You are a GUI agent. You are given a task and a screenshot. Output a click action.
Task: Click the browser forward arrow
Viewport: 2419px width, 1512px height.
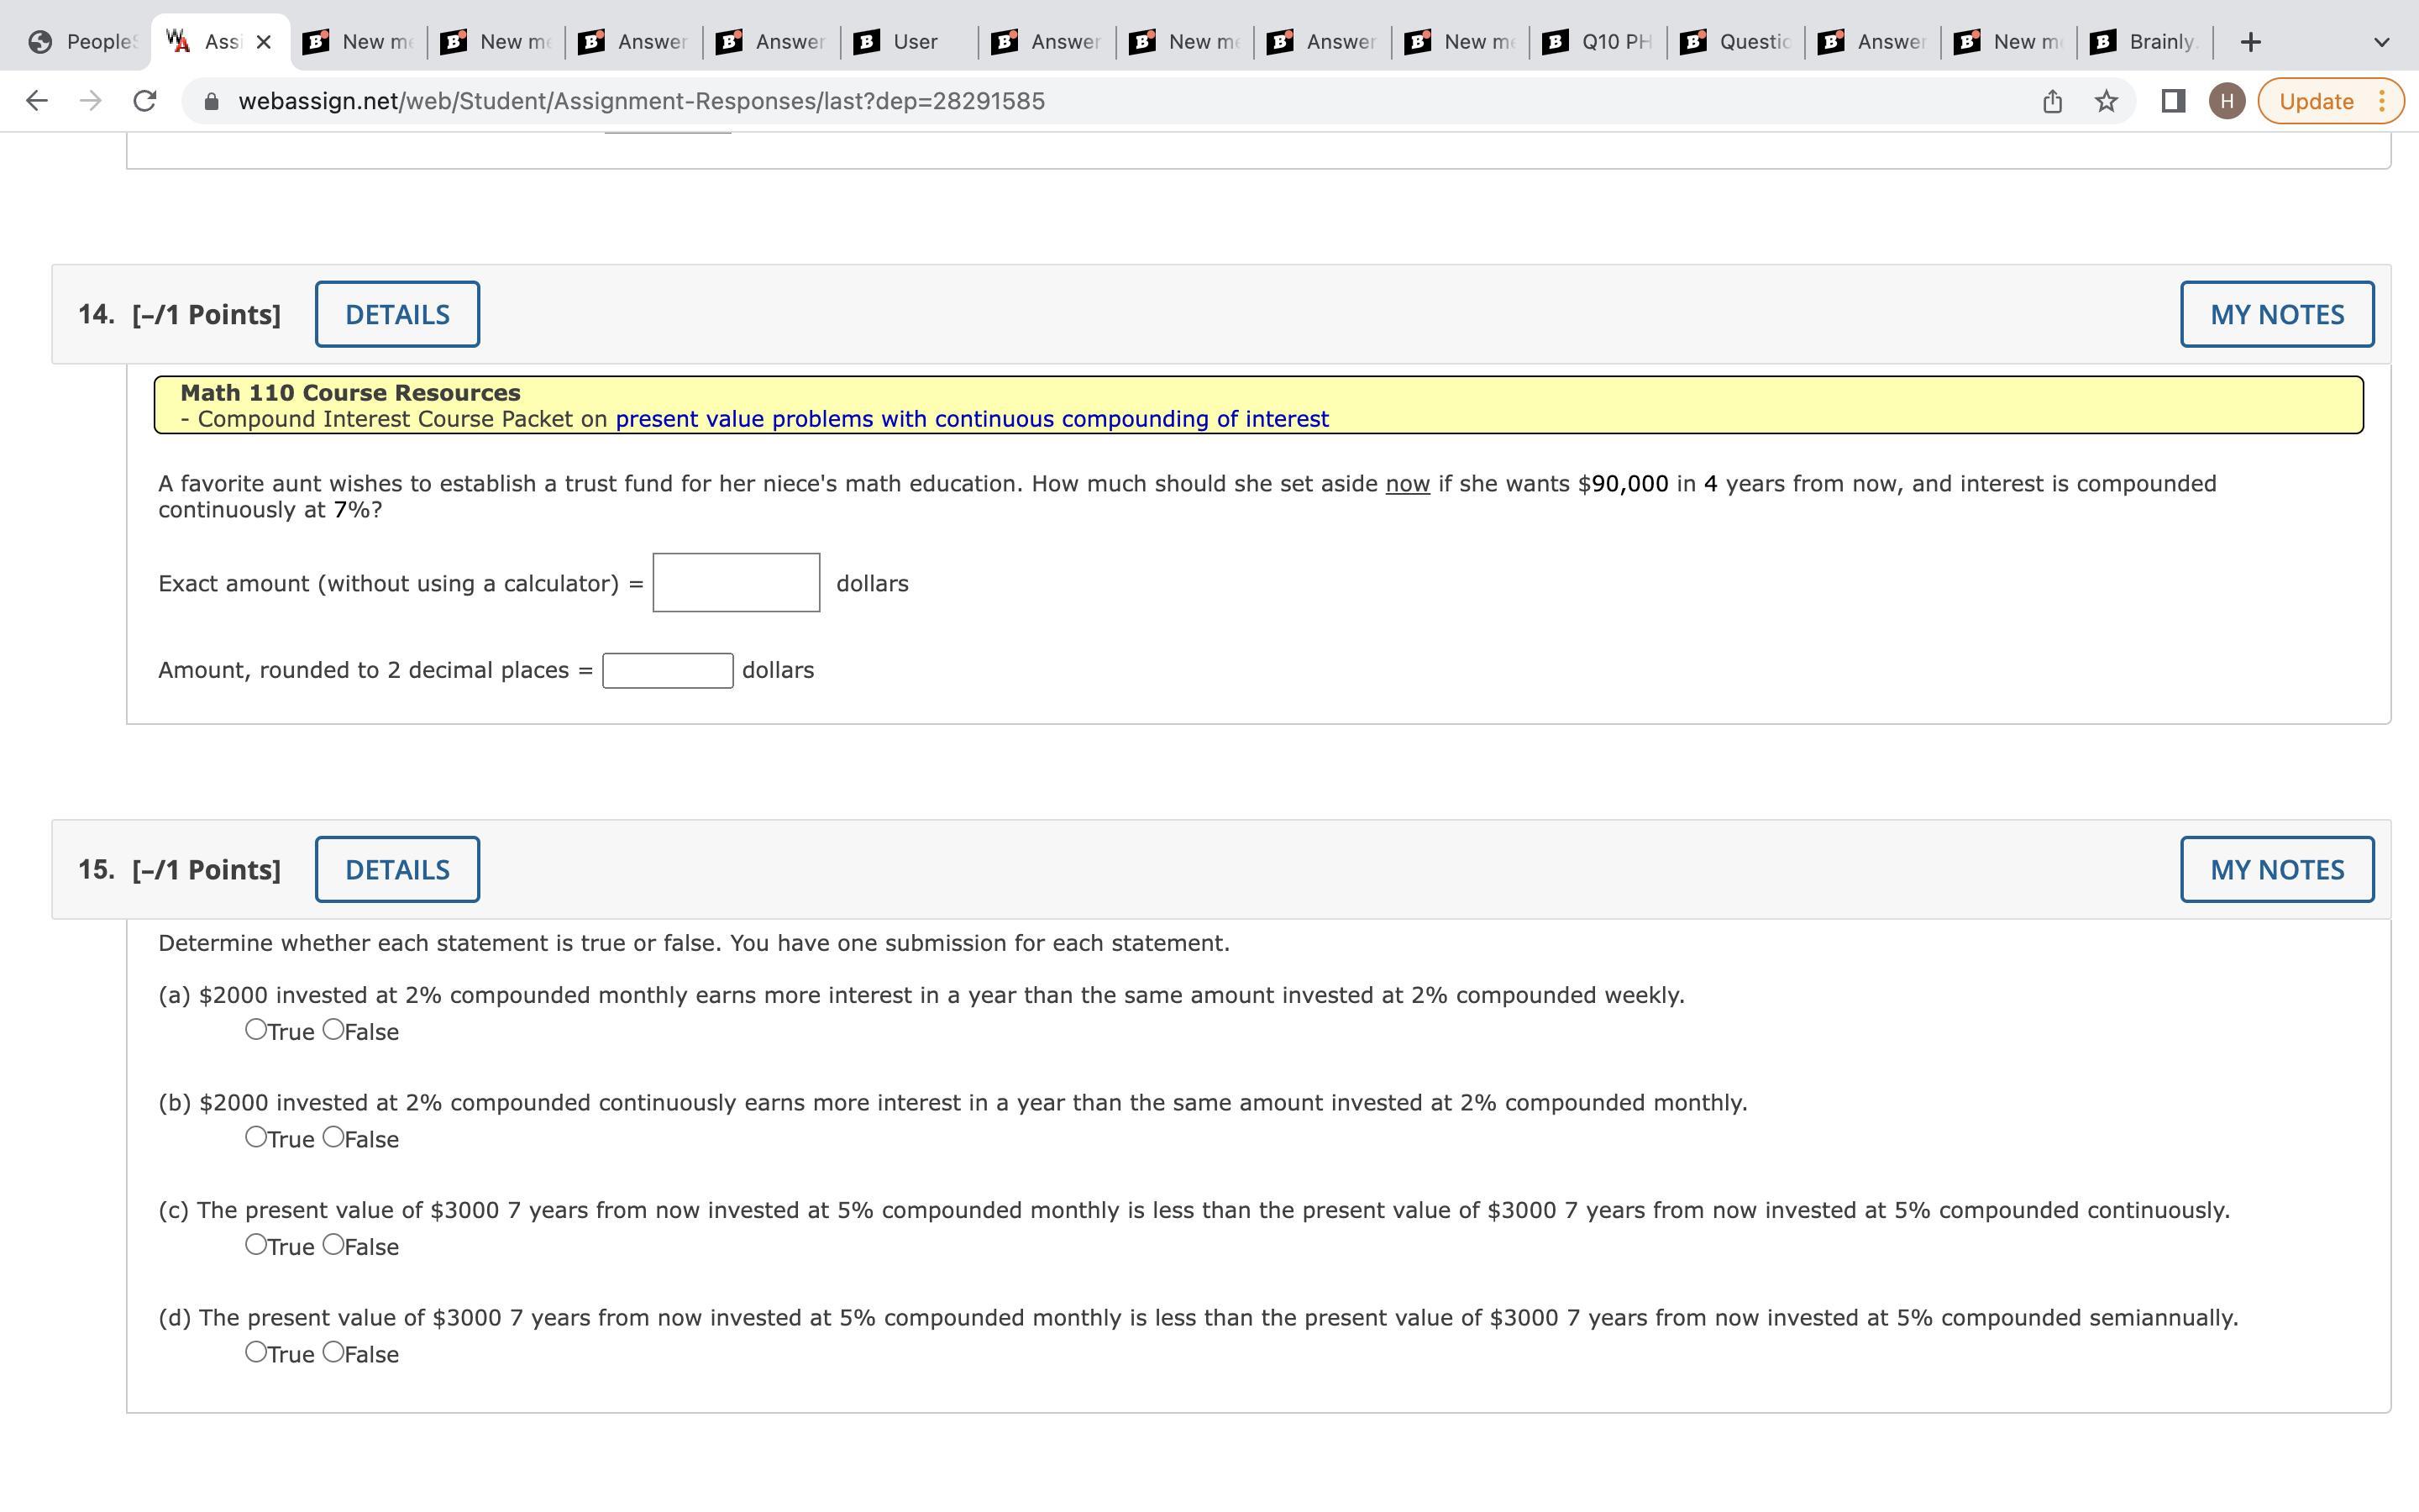coord(91,101)
